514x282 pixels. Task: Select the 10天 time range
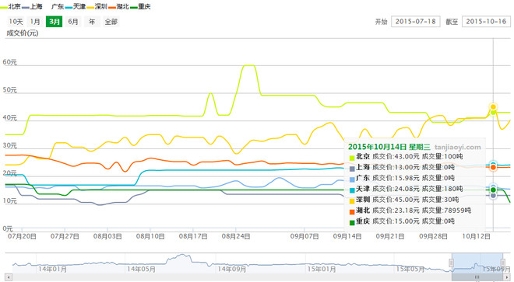click(16, 22)
